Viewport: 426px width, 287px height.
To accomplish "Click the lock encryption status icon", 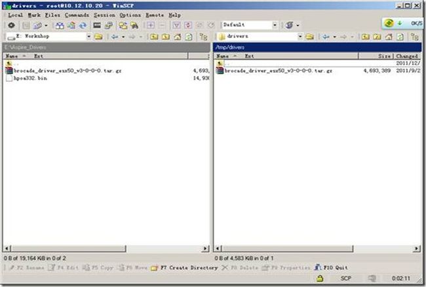I will click(x=320, y=278).
